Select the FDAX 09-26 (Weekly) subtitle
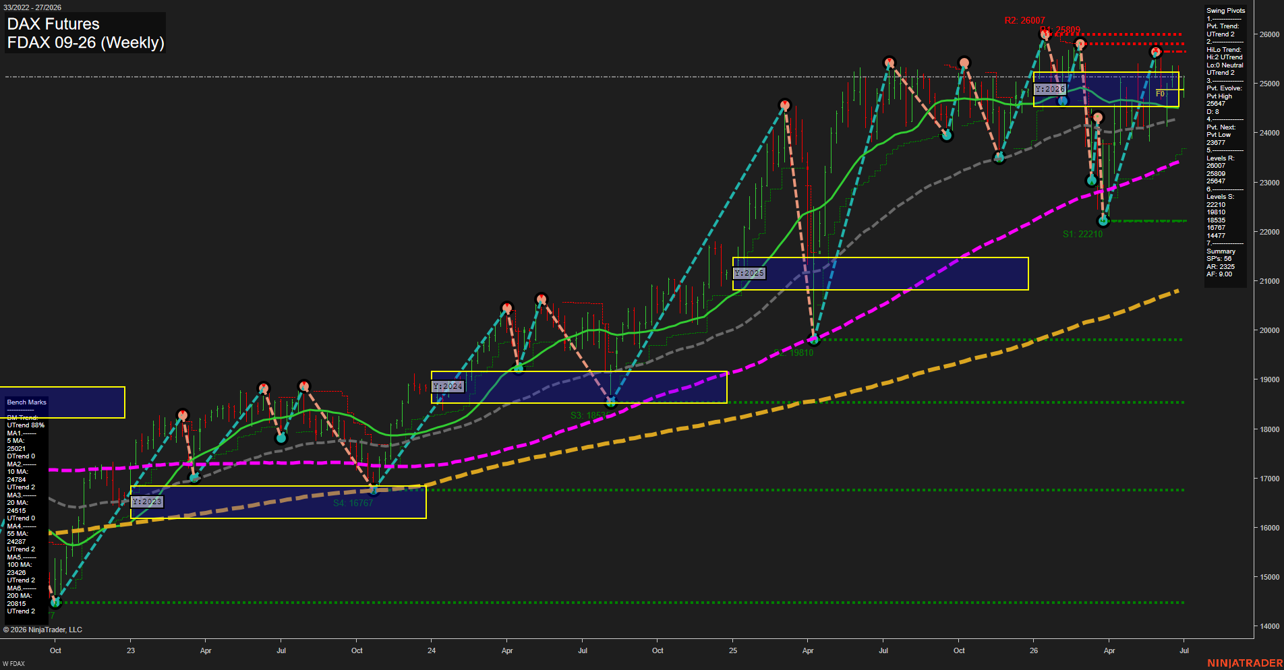 point(86,42)
